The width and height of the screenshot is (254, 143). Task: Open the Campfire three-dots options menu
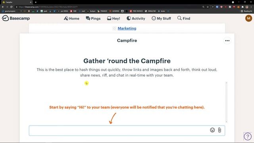click(x=227, y=41)
